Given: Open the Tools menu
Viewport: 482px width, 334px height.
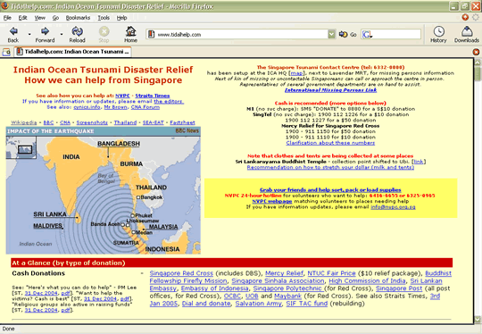Looking at the screenshot, I should (x=104, y=18).
